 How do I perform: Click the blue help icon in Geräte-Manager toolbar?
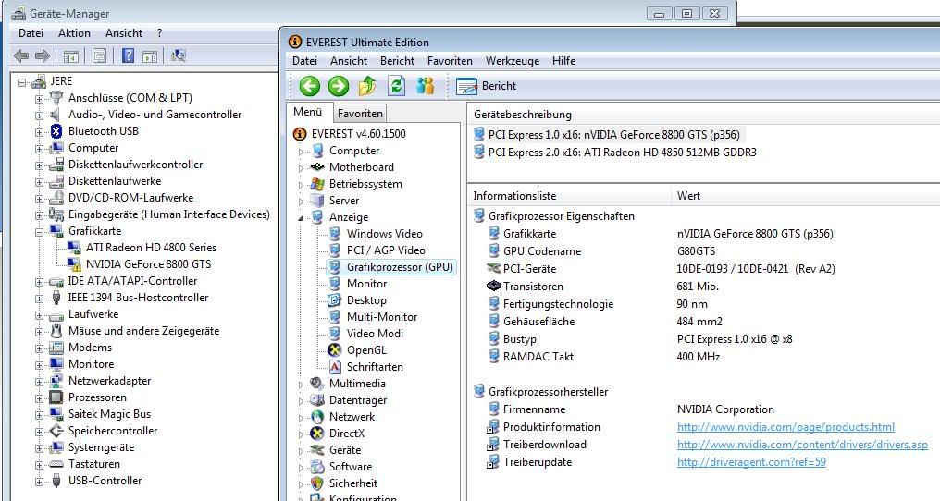(128, 56)
